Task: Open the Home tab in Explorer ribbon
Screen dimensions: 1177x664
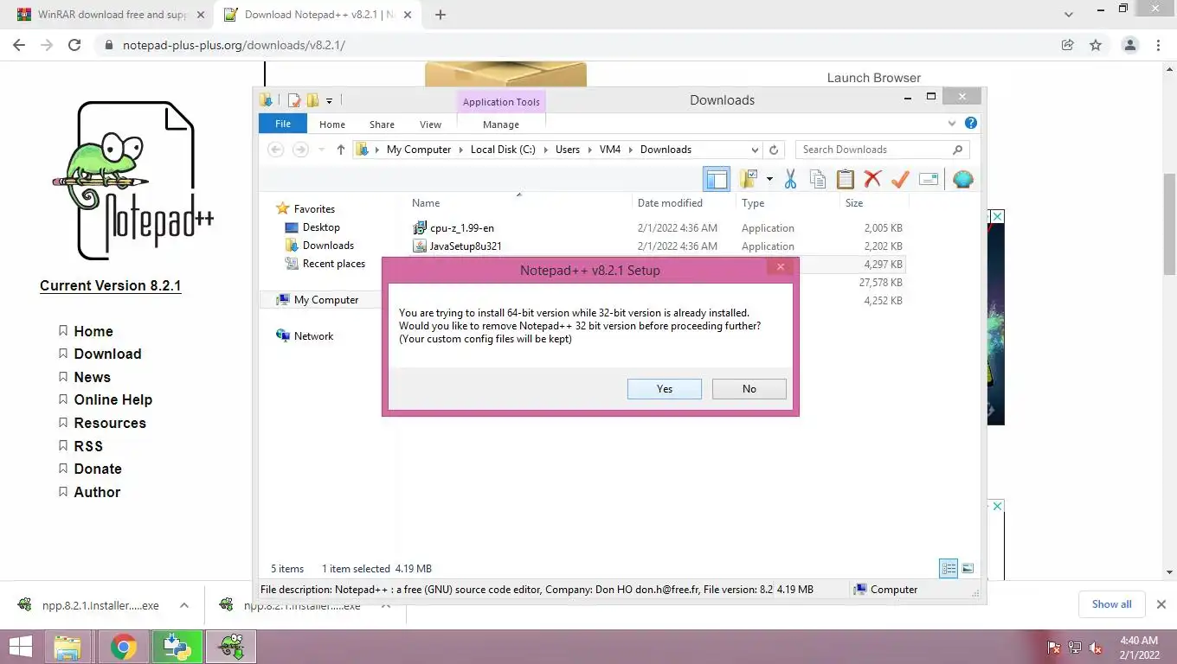Action: (x=332, y=124)
